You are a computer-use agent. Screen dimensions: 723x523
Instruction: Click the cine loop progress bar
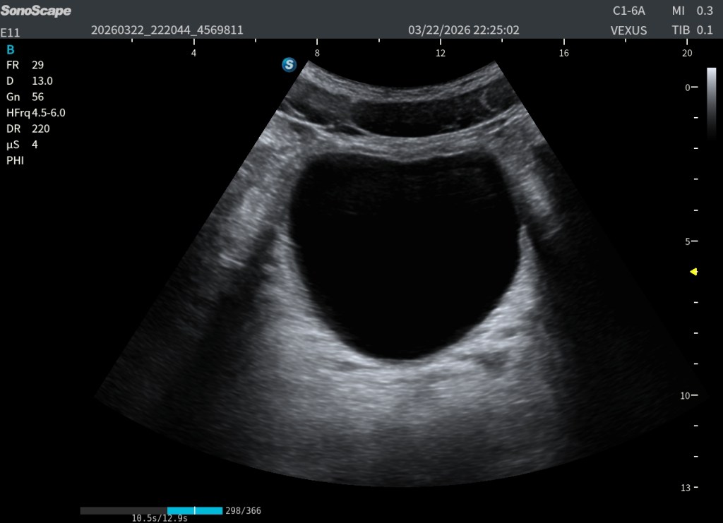(x=151, y=510)
